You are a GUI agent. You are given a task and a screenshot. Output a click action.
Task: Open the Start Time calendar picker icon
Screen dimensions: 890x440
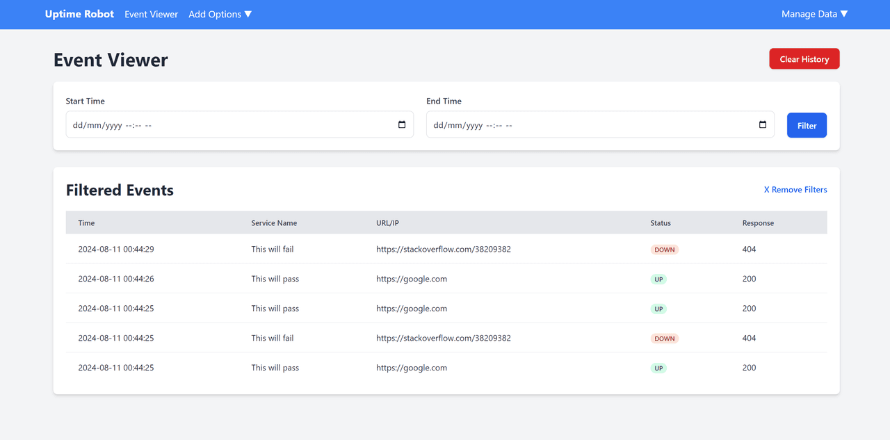tap(402, 125)
